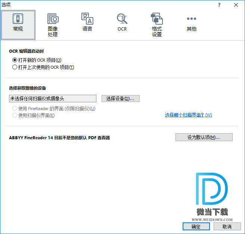Click the 未选择任何扫描仪或摄像头 device field
The image size is (245, 234).
[52, 99]
